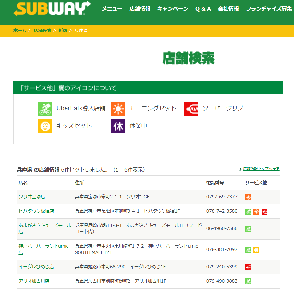Click the UberEats導入店舗 legend label
The image size is (294, 295).
click(x=81, y=108)
